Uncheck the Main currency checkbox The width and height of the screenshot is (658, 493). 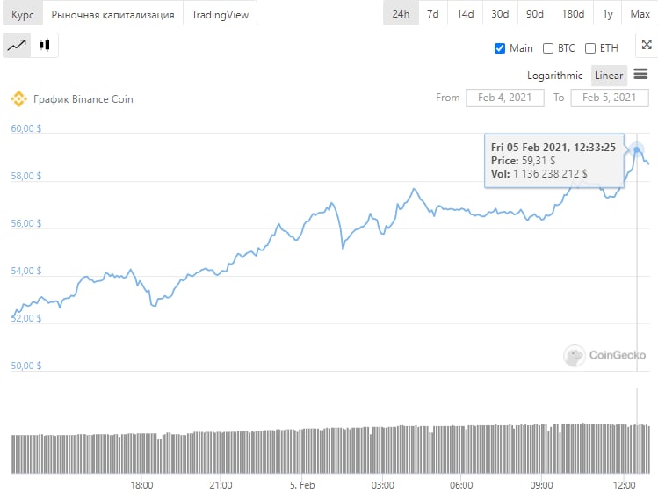click(499, 48)
